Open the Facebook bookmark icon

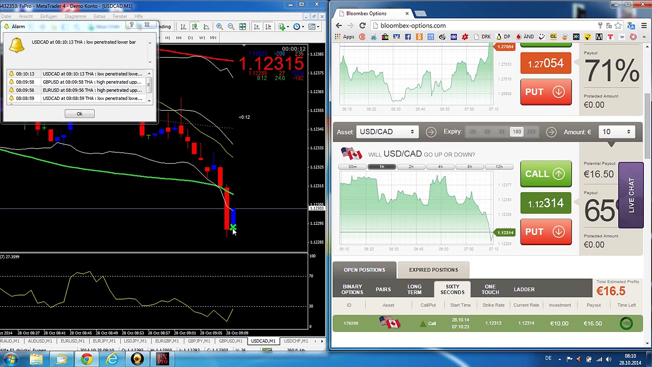(x=407, y=37)
